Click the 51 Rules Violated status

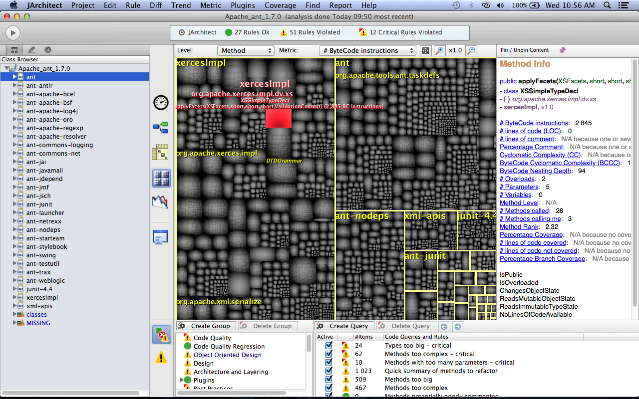[x=310, y=32]
